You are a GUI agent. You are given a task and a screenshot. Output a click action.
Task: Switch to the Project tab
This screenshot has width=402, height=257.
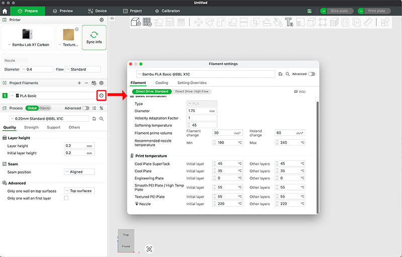pos(132,11)
